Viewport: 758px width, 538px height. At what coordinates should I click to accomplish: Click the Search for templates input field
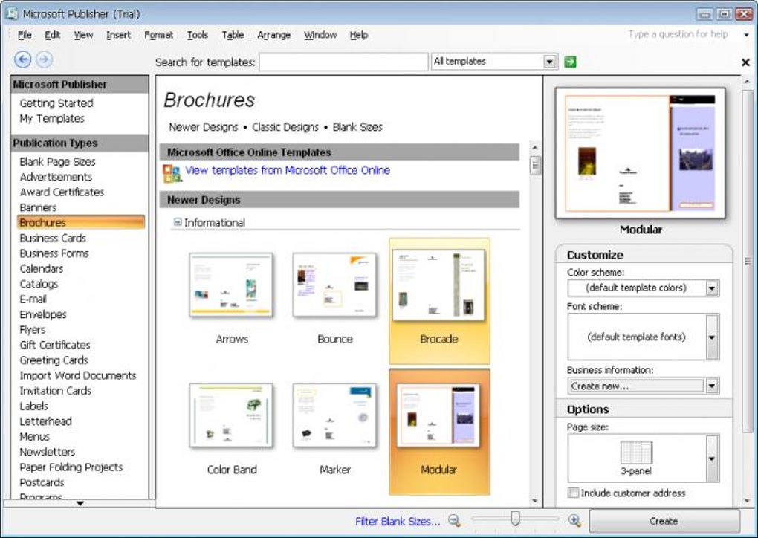click(x=344, y=62)
